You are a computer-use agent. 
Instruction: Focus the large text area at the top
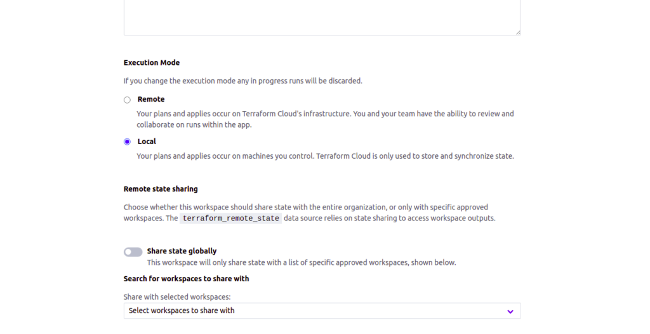(x=322, y=17)
